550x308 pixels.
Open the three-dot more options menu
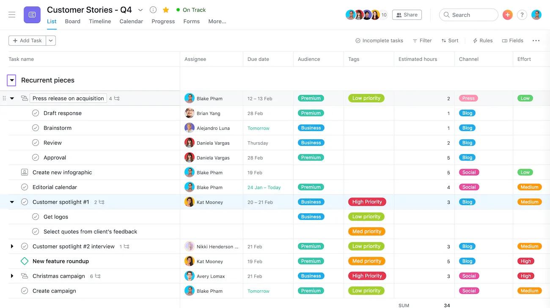pos(536,41)
